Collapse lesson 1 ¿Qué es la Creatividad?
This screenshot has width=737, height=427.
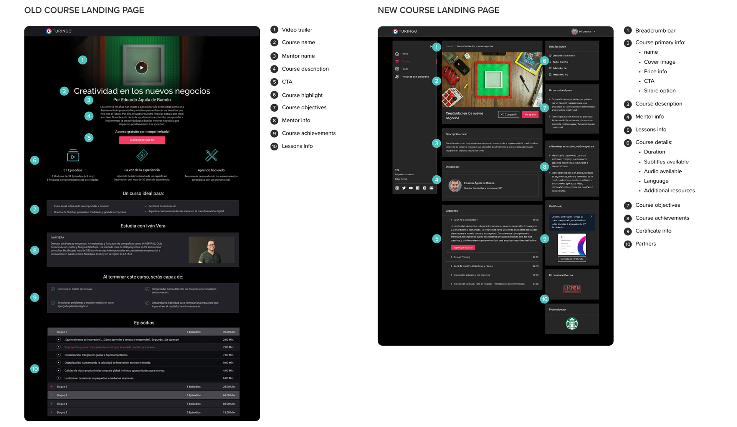tap(447, 220)
